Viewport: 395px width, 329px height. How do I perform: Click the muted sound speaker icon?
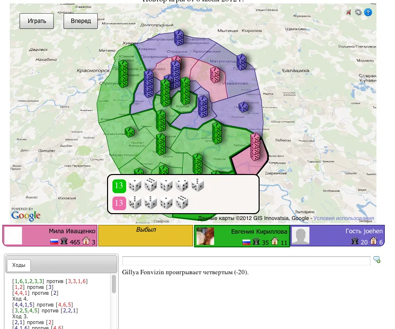click(x=349, y=13)
